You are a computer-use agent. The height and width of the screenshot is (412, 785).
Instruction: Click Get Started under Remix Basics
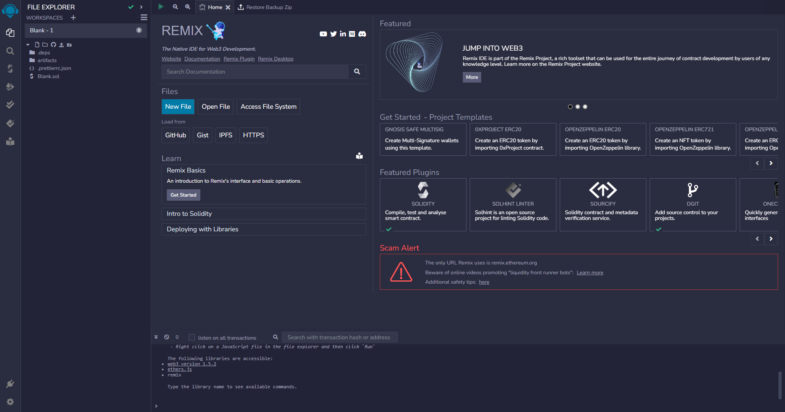pos(183,195)
